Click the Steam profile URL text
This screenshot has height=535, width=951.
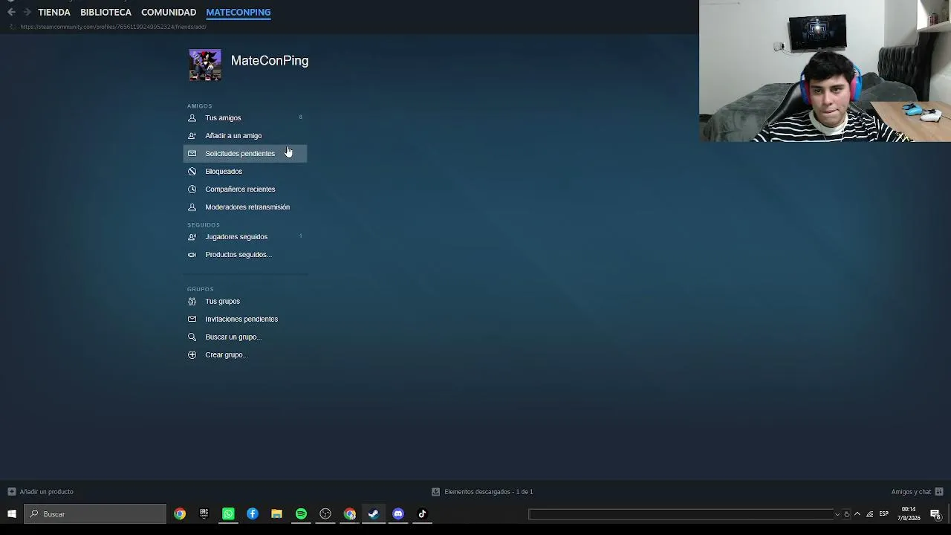113,27
